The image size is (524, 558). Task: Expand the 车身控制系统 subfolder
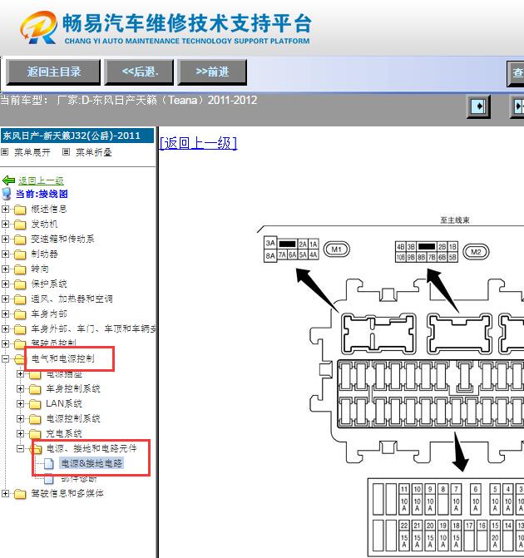[20, 388]
